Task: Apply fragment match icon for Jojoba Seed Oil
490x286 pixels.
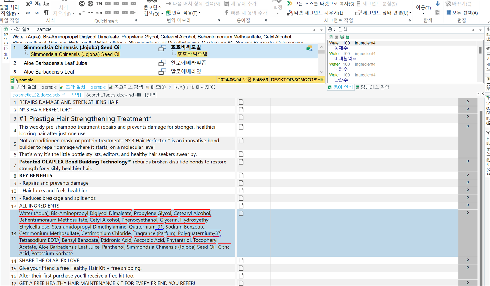Action: [309, 48]
